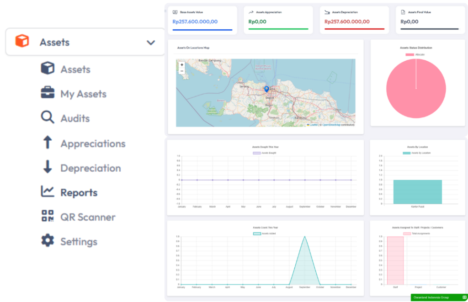Click the orange cube Assets module icon

point(21,42)
